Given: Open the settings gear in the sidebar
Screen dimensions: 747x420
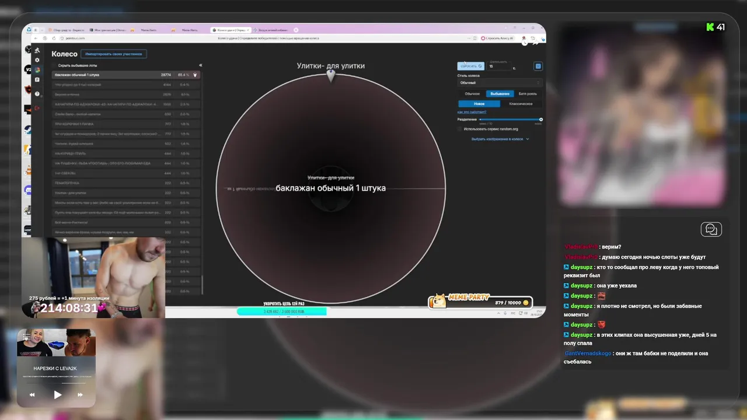Looking at the screenshot, I should (x=37, y=60).
